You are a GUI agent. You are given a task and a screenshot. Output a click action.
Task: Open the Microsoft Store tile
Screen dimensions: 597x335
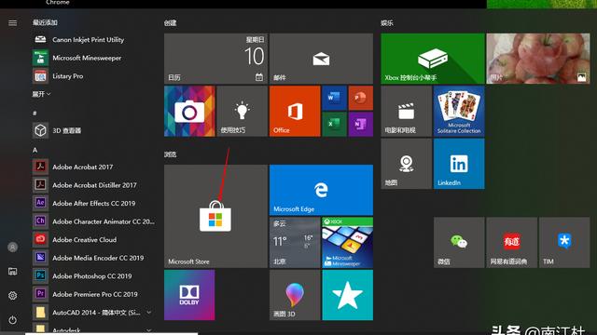click(215, 216)
